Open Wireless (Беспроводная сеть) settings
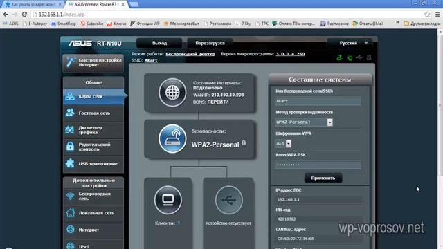 (93, 196)
